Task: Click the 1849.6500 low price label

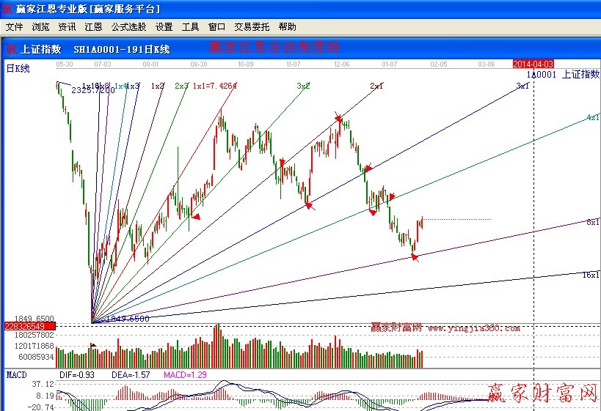Action: (127, 319)
